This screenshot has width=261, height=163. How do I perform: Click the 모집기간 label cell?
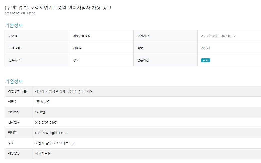point(143,36)
